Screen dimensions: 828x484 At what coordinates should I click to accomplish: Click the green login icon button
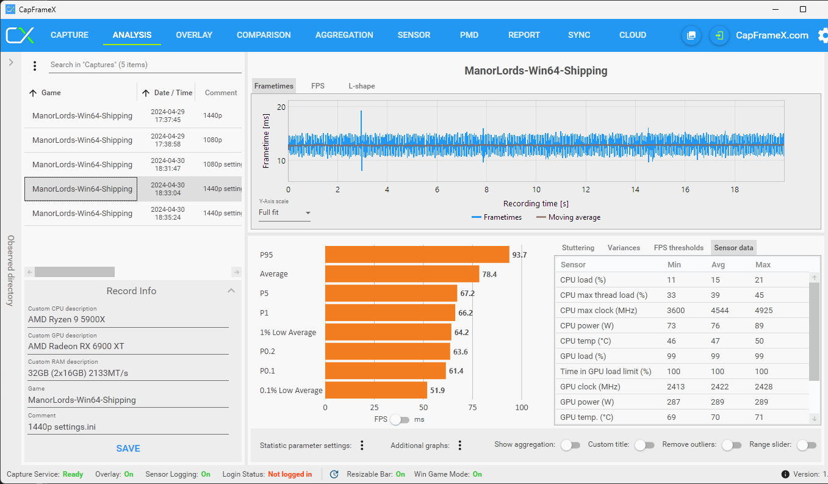(x=720, y=35)
